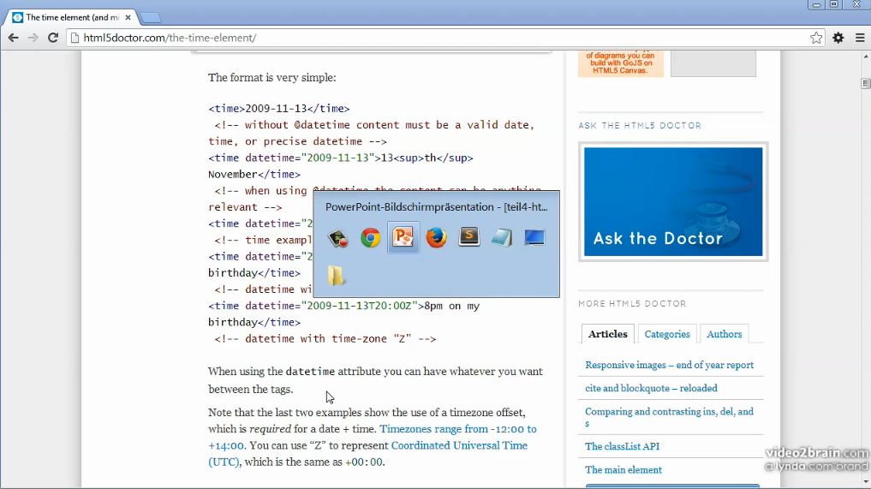Switch to the Categories tab

[667, 334]
